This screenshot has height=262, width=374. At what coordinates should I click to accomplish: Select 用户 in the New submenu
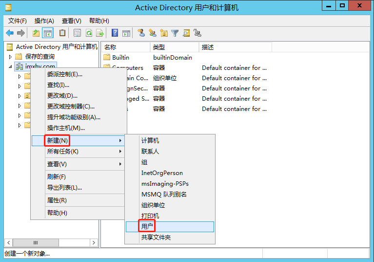click(170, 227)
